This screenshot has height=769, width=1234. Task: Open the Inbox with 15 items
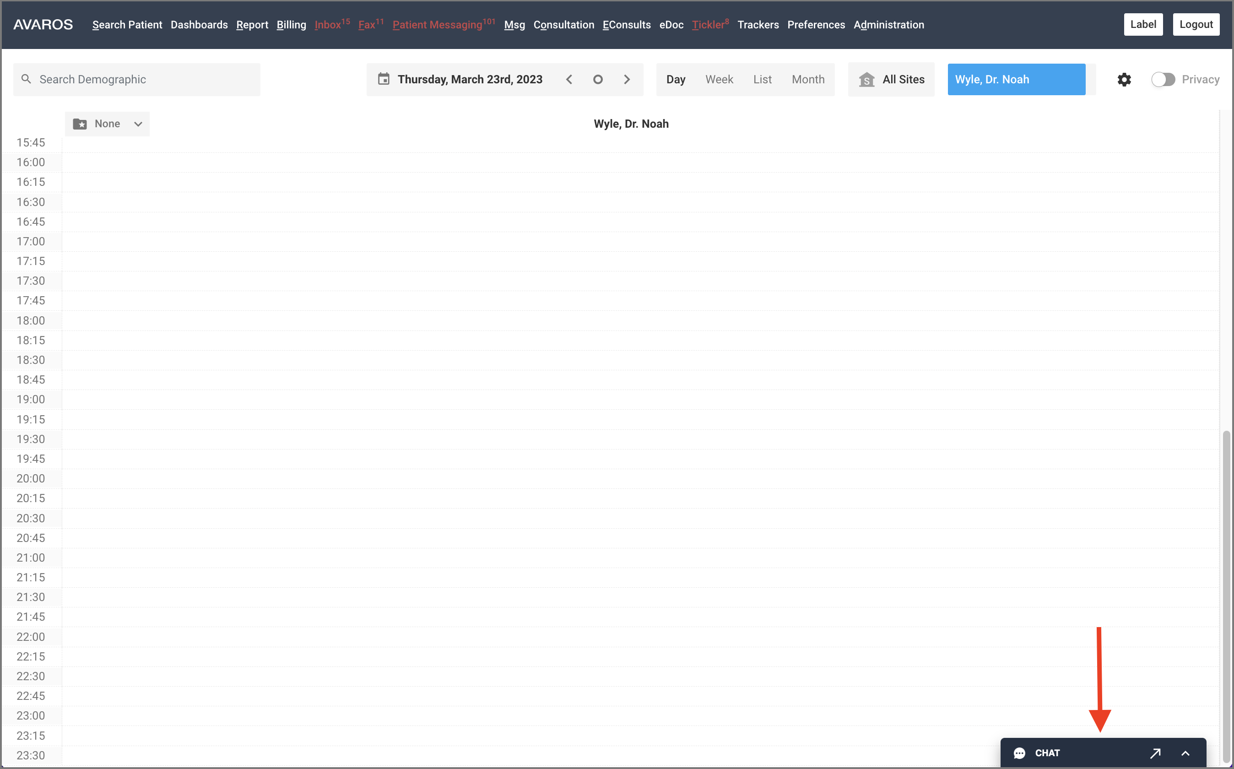pos(332,24)
